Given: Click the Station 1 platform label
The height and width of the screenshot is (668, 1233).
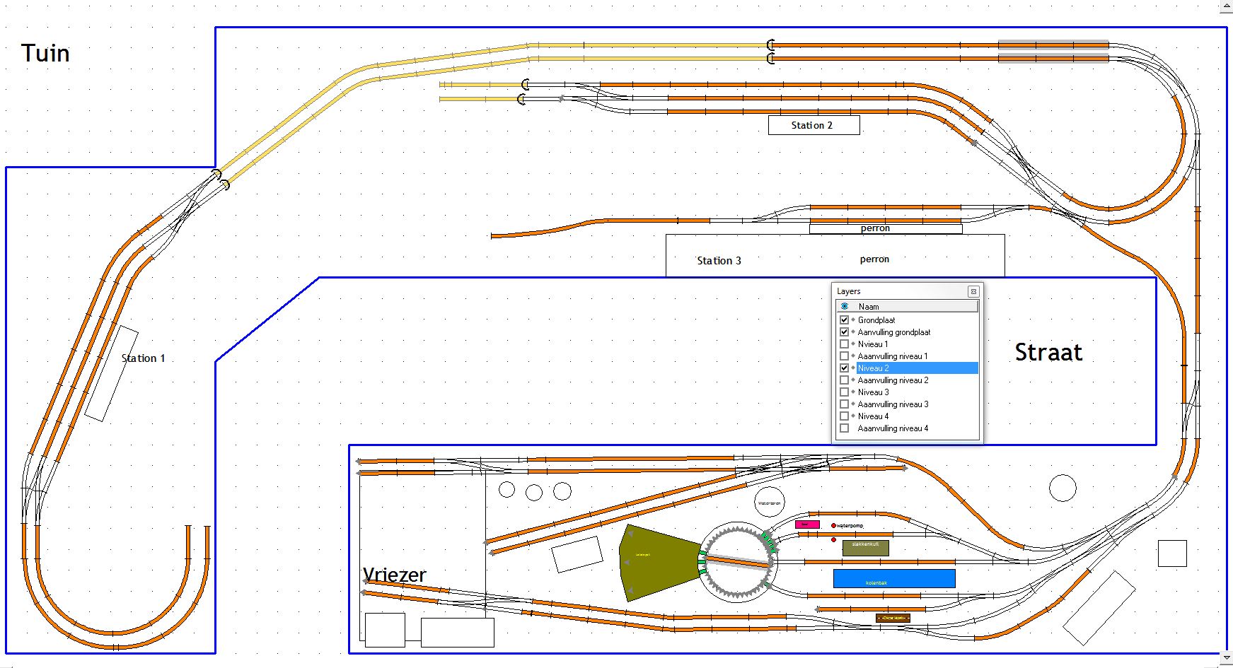Looking at the screenshot, I should coord(143,358).
